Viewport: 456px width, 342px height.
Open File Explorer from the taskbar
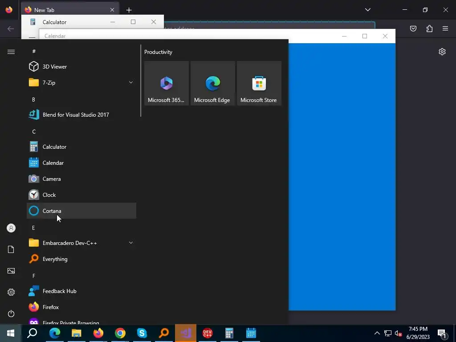pyautogui.click(x=77, y=333)
